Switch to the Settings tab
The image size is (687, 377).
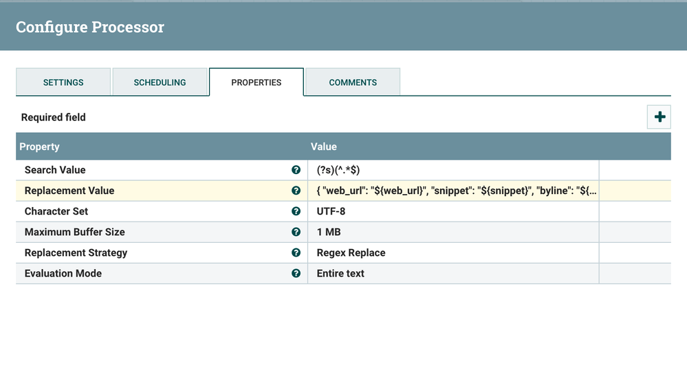[x=63, y=83]
